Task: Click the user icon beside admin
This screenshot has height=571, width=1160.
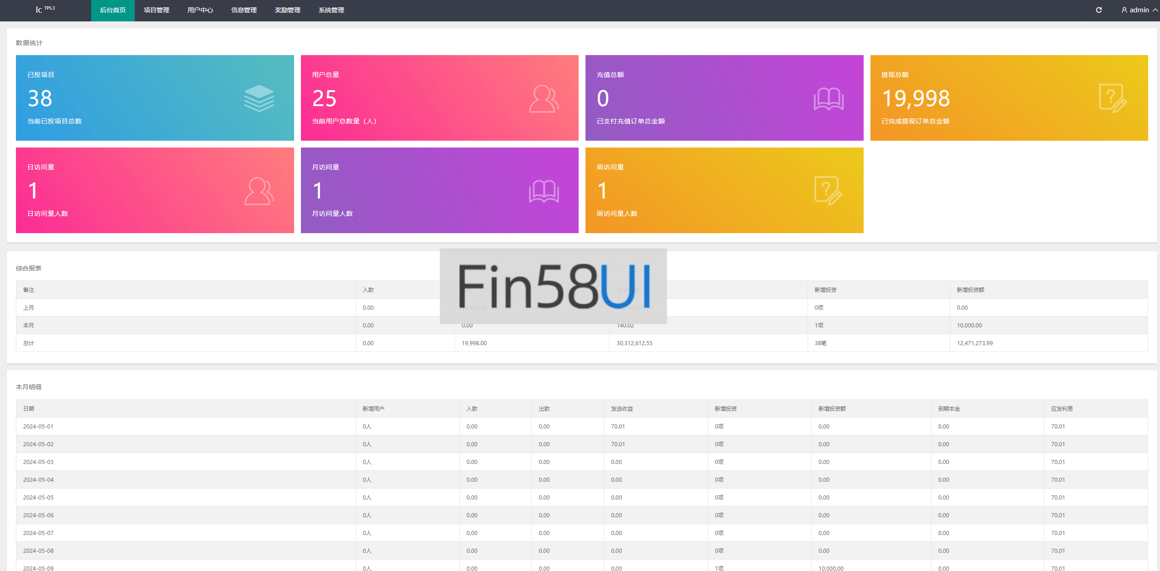Action: pos(1124,10)
